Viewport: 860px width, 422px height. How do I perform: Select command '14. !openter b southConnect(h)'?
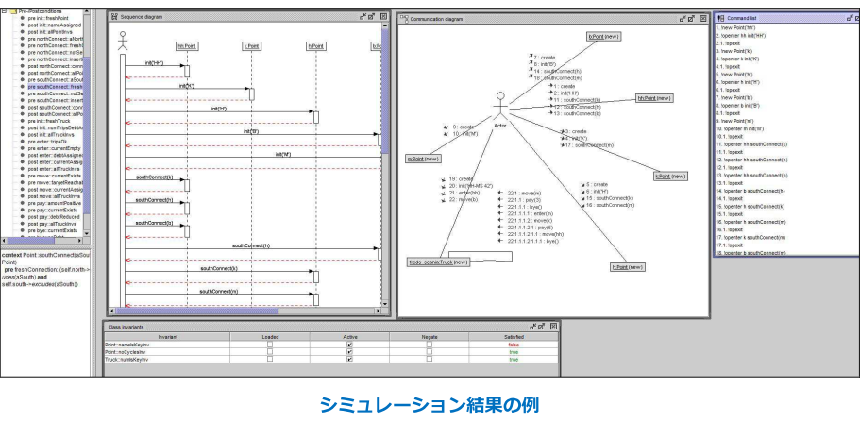750,191
